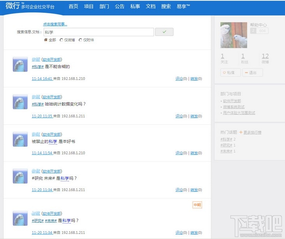Open the 用户体验大范围测试 project link
The width and height of the screenshot is (285, 239).
(239, 113)
